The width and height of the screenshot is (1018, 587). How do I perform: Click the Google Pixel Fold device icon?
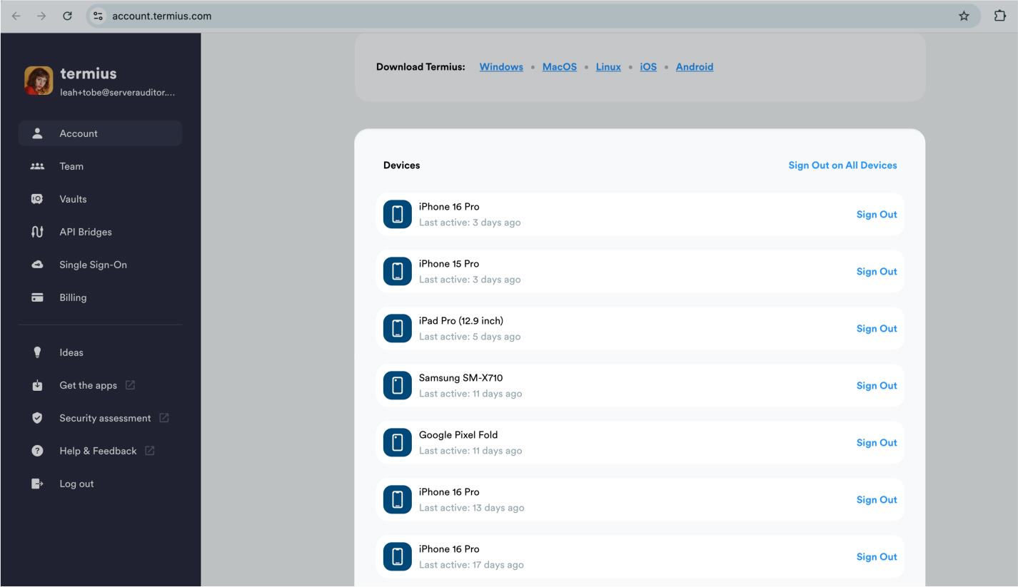398,442
